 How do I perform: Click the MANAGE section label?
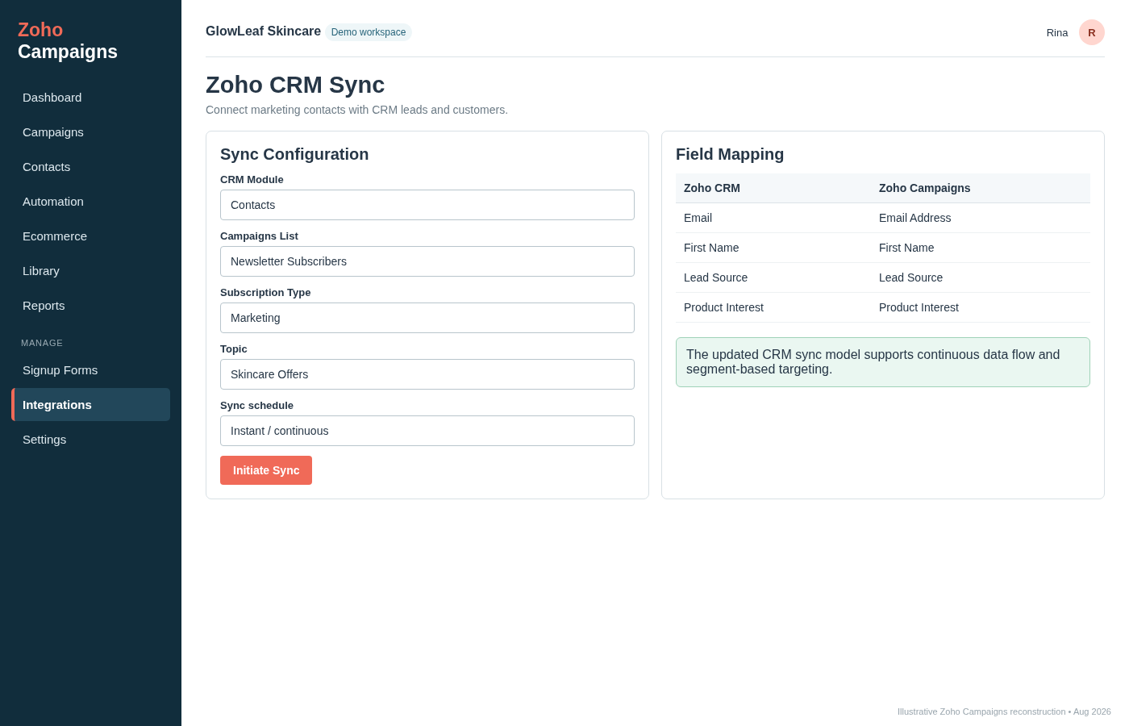pos(42,343)
